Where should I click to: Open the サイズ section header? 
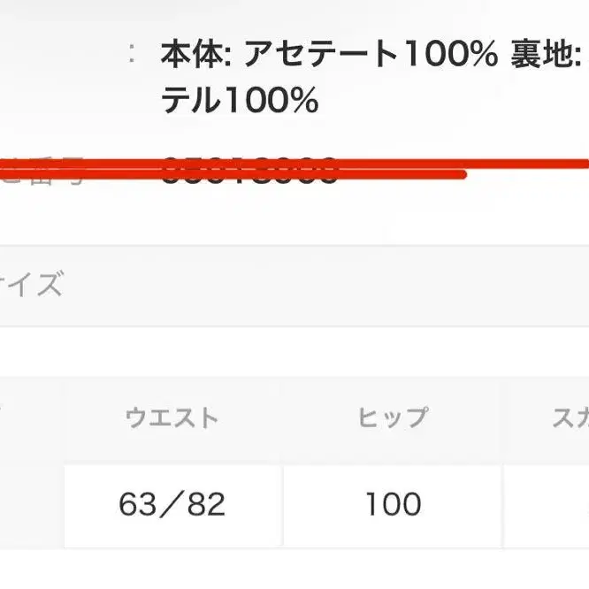[35, 286]
